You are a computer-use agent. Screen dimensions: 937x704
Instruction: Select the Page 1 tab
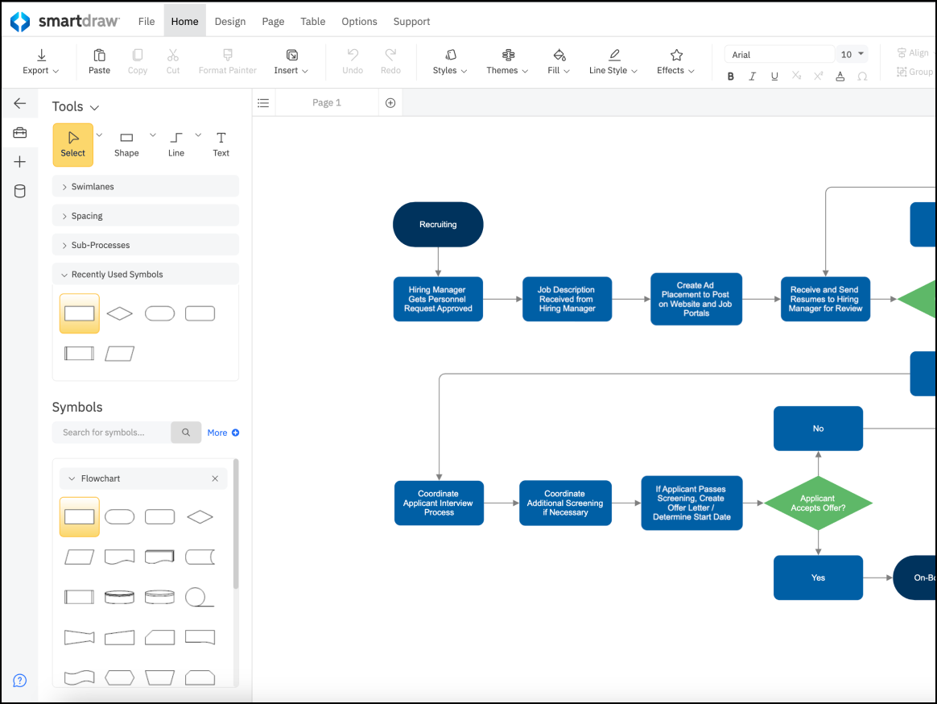click(326, 103)
